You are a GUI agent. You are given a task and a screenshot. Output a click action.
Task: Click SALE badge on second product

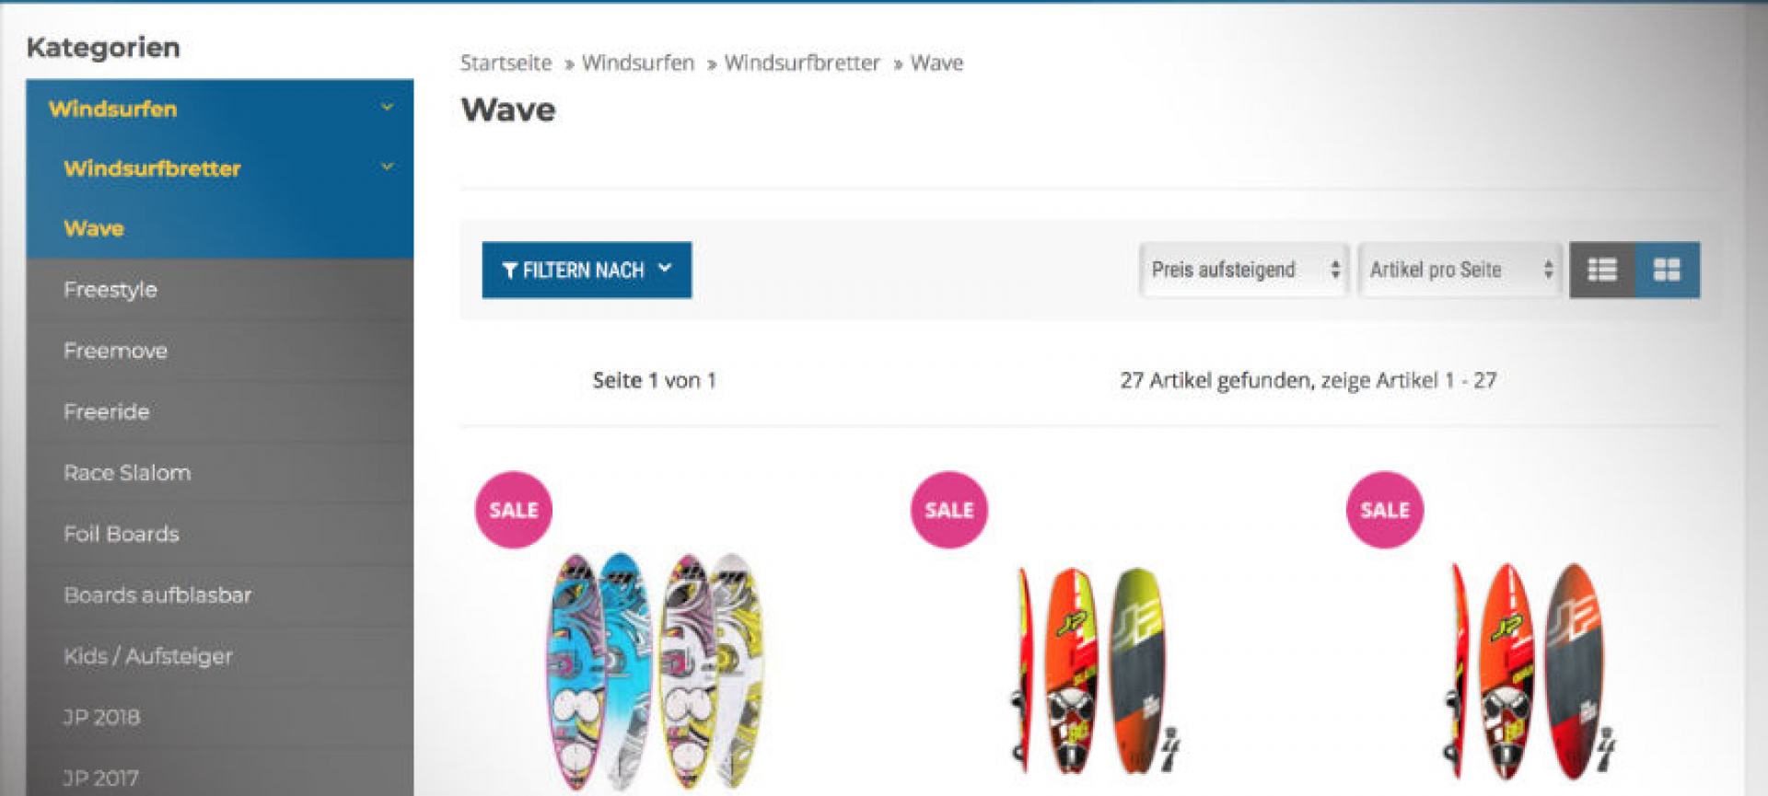coord(949,510)
